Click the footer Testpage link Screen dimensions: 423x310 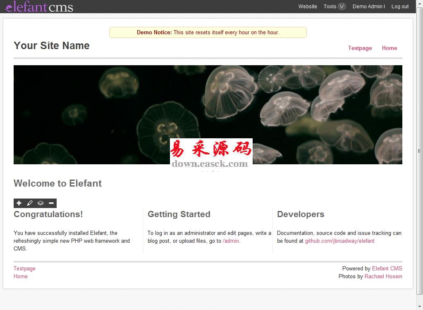click(x=24, y=269)
